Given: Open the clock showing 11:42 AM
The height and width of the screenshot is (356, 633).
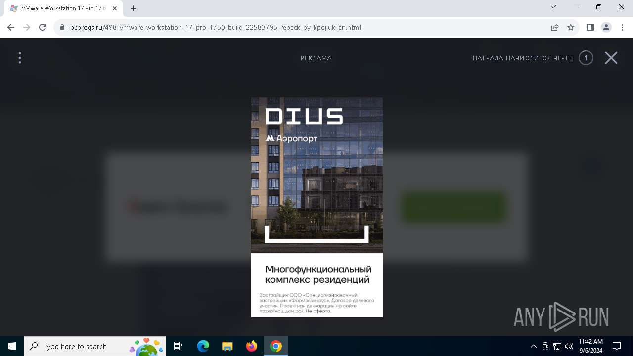Looking at the screenshot, I should [591, 346].
